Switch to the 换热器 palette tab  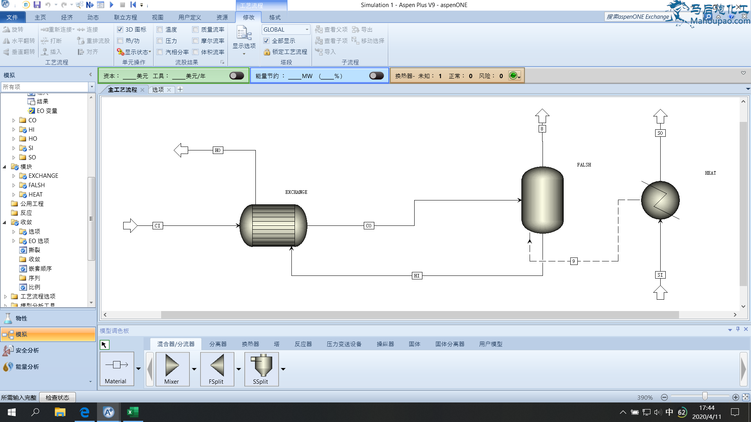250,344
